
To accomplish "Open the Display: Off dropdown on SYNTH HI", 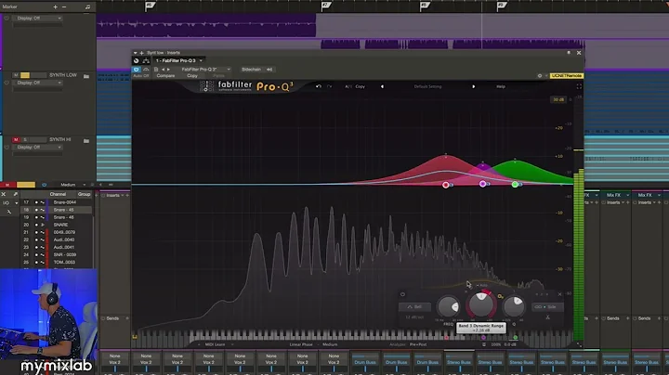I will (37, 147).
